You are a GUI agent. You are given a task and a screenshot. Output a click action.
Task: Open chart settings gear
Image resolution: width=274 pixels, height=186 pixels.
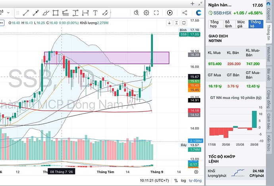(x=146, y=13)
